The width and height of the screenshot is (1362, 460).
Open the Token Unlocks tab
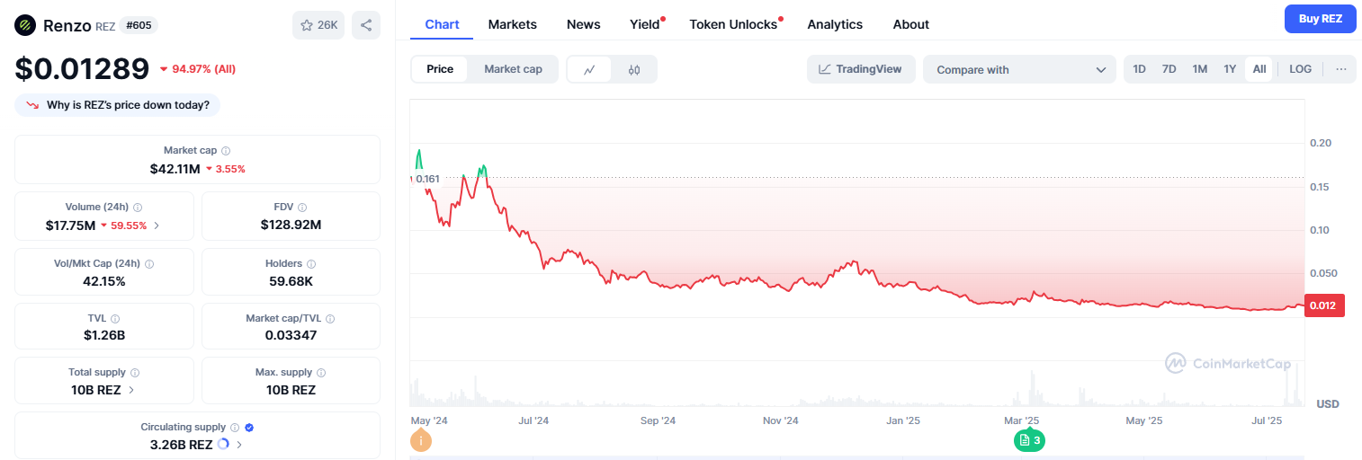pos(733,24)
